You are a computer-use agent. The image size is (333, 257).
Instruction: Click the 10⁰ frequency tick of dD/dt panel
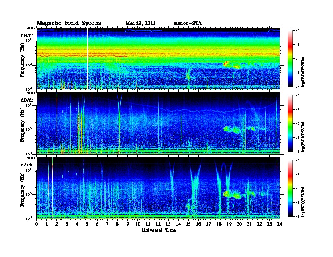point(29,129)
